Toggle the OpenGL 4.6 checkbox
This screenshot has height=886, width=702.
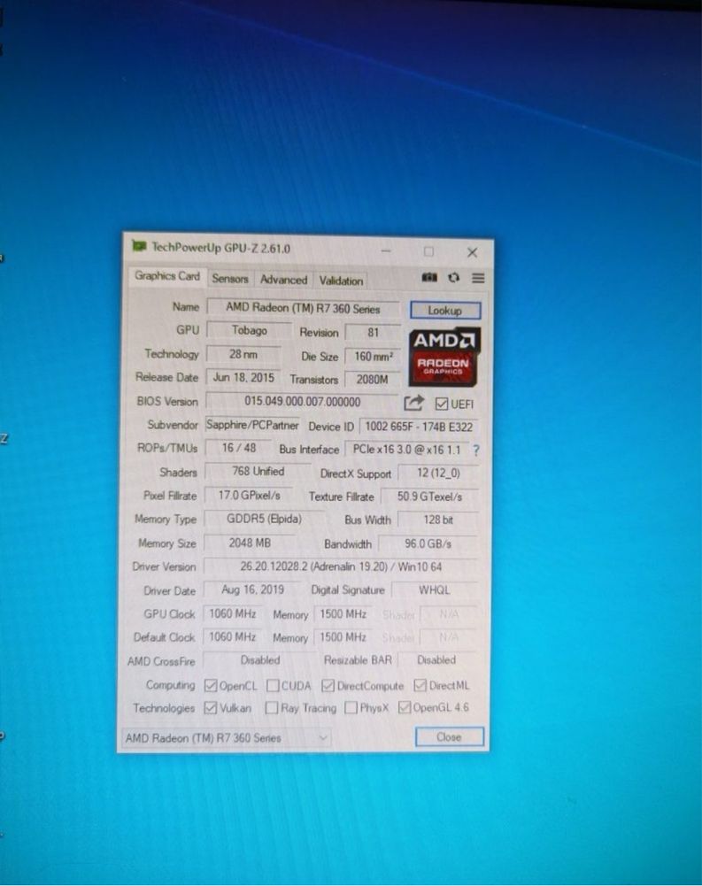pyautogui.click(x=405, y=707)
